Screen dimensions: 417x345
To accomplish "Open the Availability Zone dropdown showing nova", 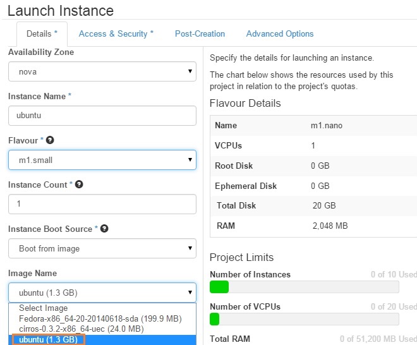I will click(102, 71).
